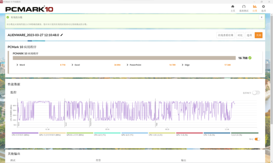Click the PowerPoint score 14 789
The width and height of the screenshot is (273, 163).
pyautogui.click(x=172, y=65)
